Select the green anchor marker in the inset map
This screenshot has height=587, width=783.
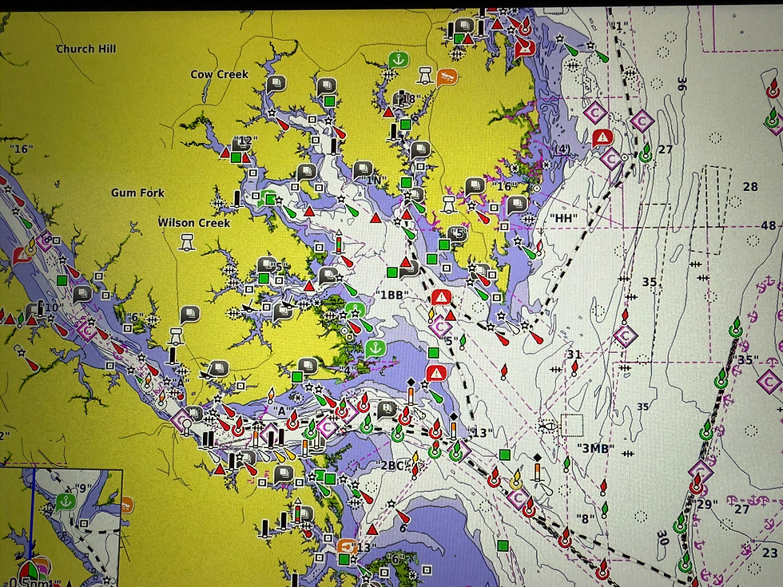[66, 502]
